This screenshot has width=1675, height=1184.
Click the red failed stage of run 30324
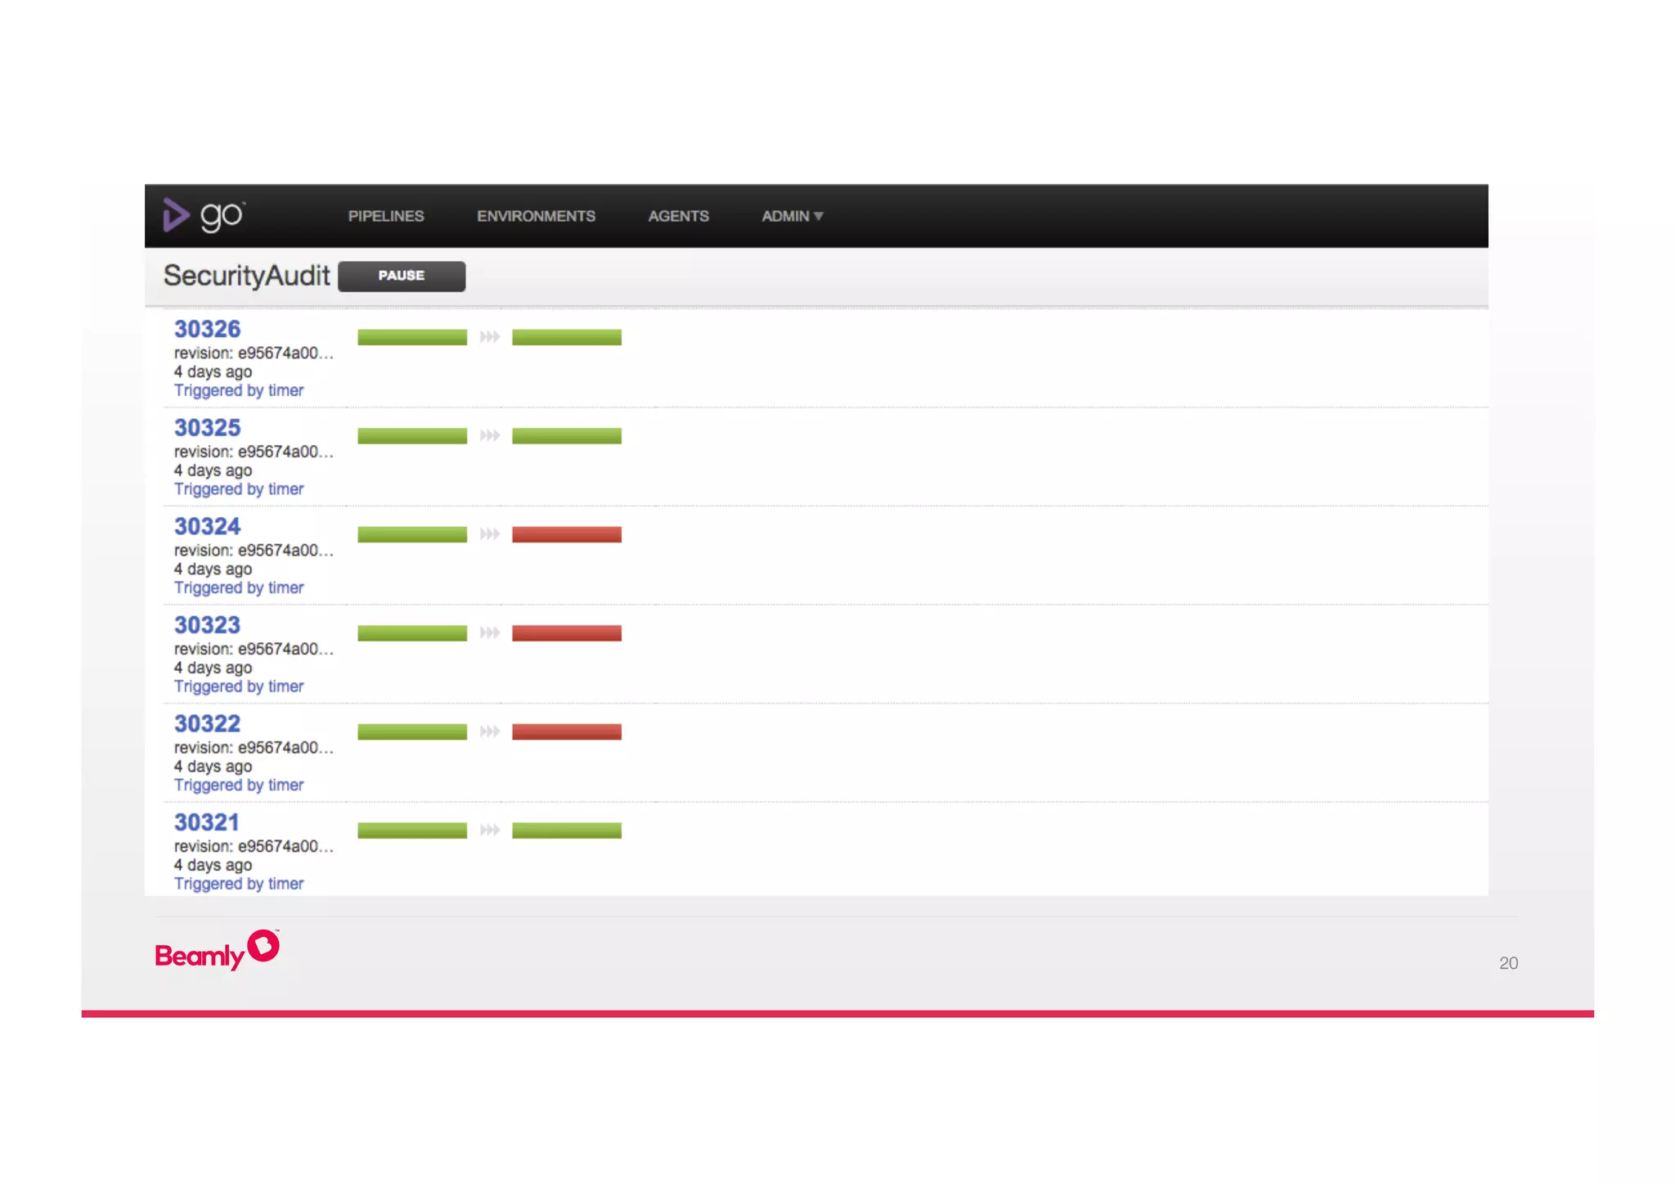pos(567,534)
